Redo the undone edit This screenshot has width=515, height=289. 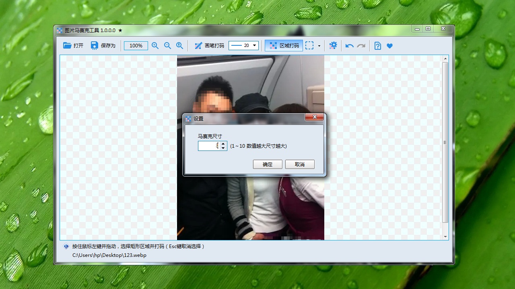(x=361, y=45)
